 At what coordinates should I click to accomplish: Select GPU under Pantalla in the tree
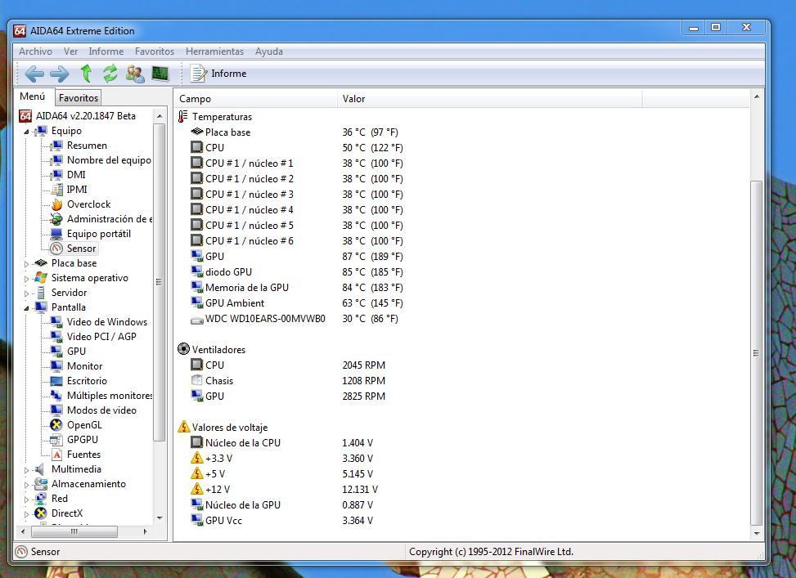point(76,352)
